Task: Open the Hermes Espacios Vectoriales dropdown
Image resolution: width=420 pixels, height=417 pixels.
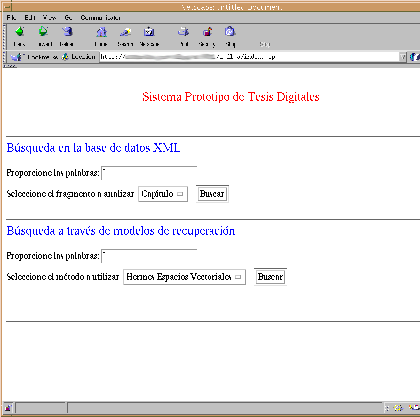Action: pos(184,277)
